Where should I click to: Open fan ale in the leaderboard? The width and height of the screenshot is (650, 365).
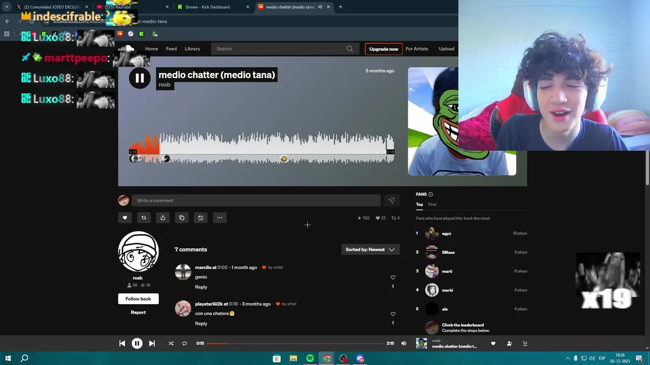pos(445,309)
